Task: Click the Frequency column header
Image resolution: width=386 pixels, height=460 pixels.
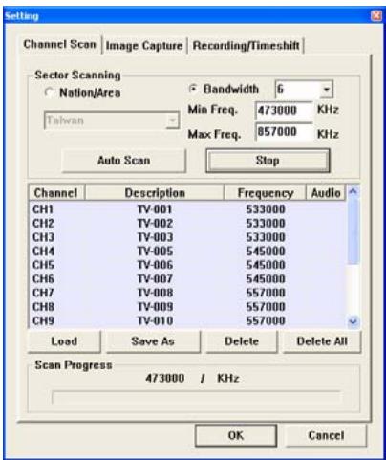Action: pyautogui.click(x=266, y=193)
